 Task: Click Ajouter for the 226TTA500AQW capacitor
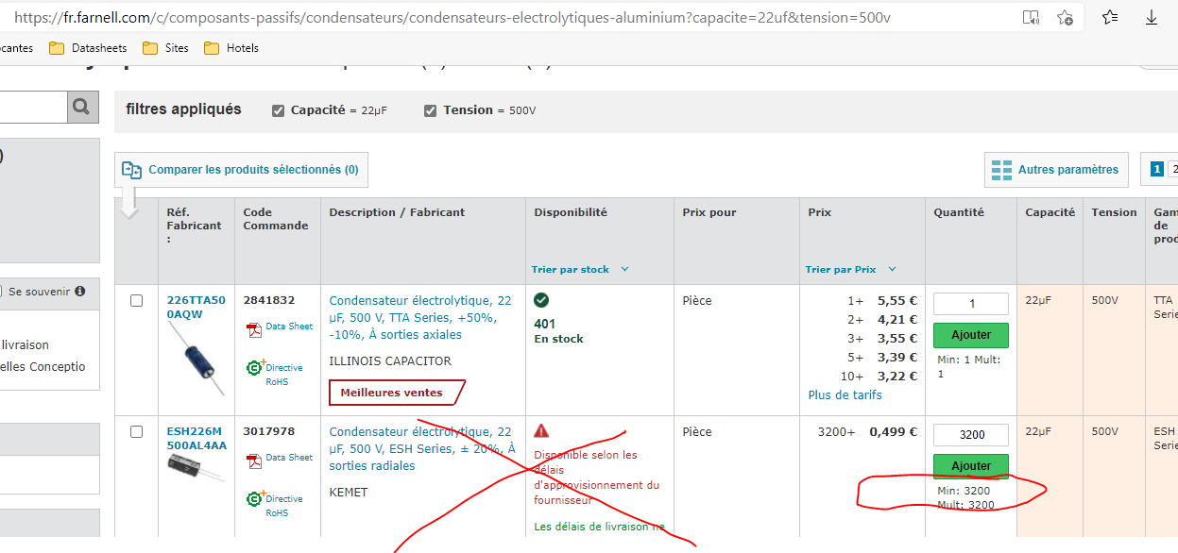[971, 335]
